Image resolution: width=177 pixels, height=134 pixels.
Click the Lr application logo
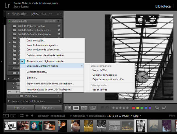point(7,5)
